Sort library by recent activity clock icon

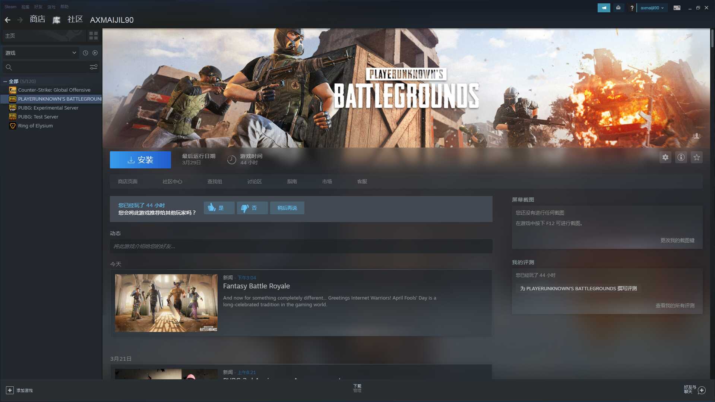tap(85, 53)
